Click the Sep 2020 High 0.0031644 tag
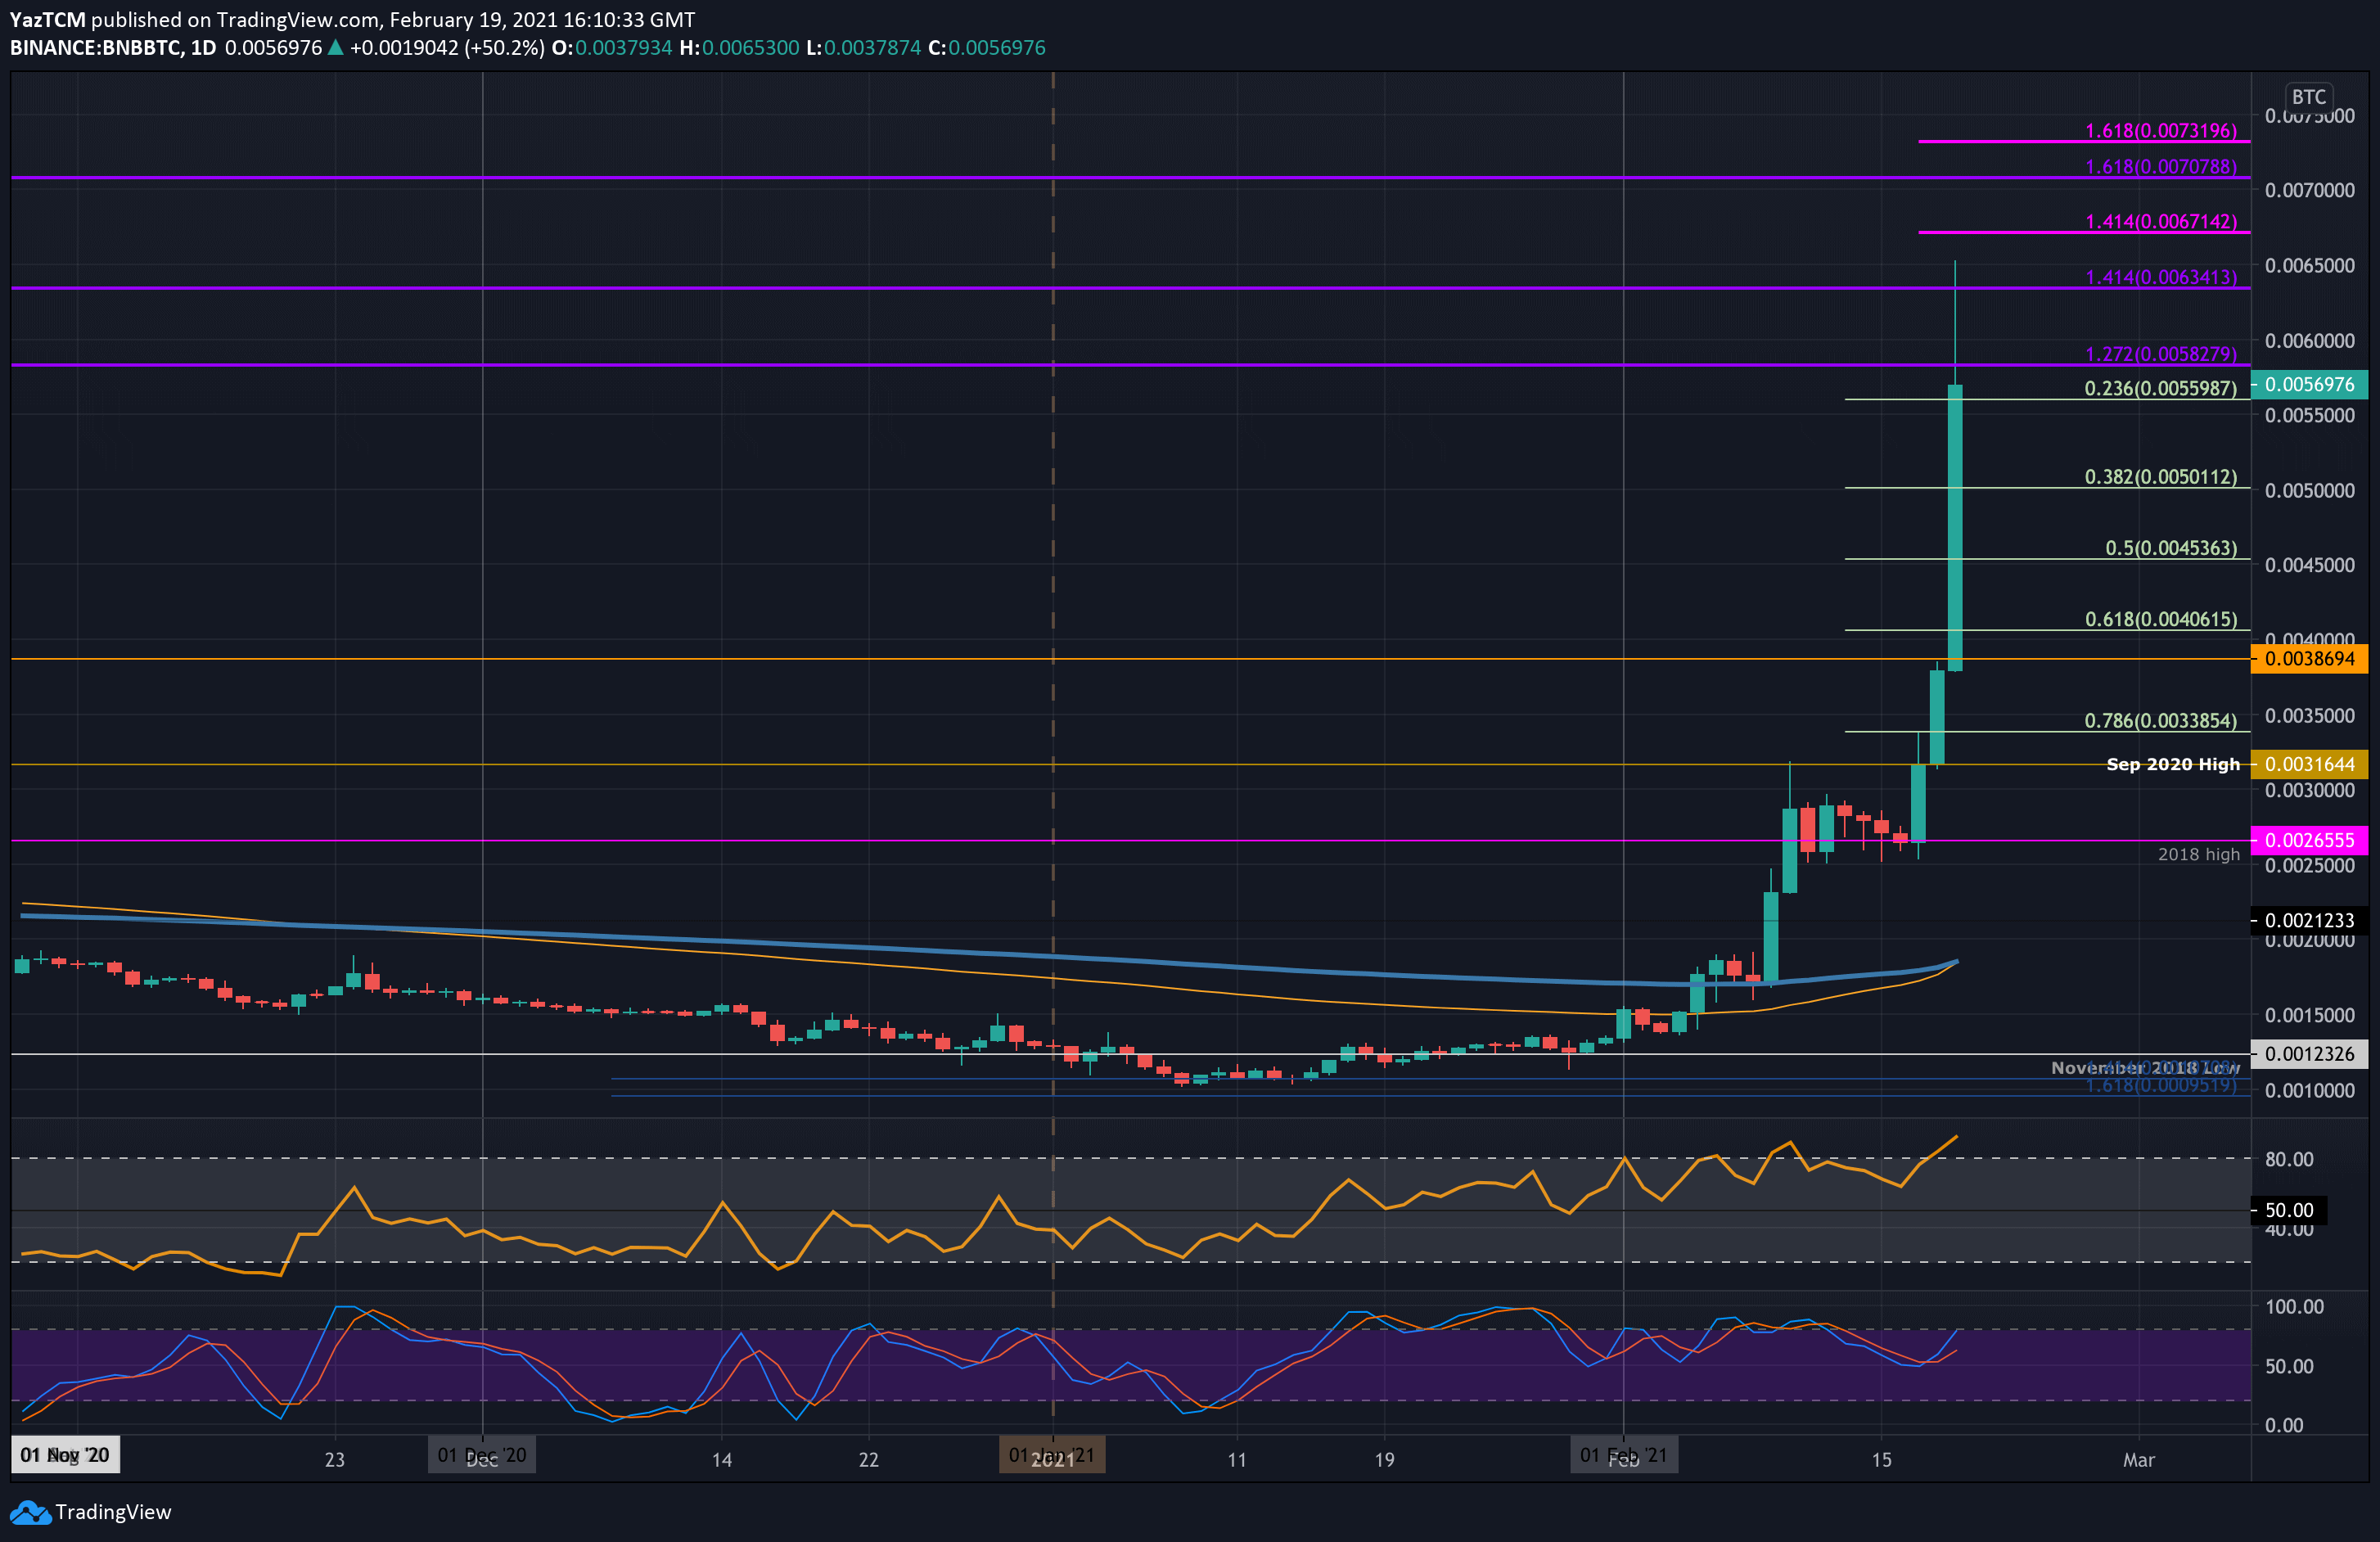 tap(2309, 765)
